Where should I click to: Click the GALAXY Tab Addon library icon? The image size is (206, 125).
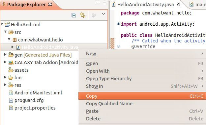click(11, 63)
